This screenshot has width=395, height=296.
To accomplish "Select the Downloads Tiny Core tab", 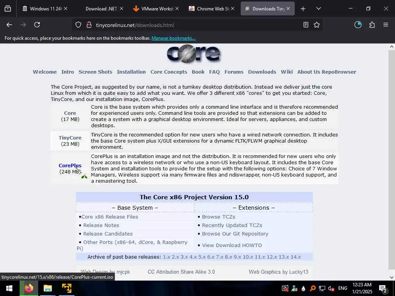I will pos(268,8).
